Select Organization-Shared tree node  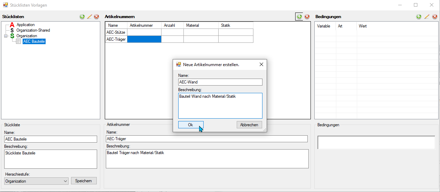[33, 30]
